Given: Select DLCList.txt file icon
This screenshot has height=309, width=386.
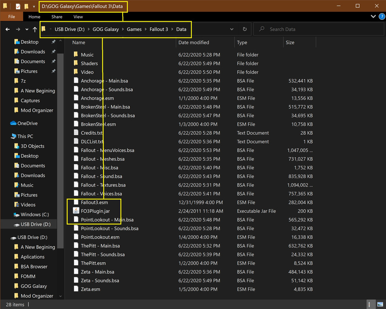Looking at the screenshot, I should pyautogui.click(x=76, y=141).
